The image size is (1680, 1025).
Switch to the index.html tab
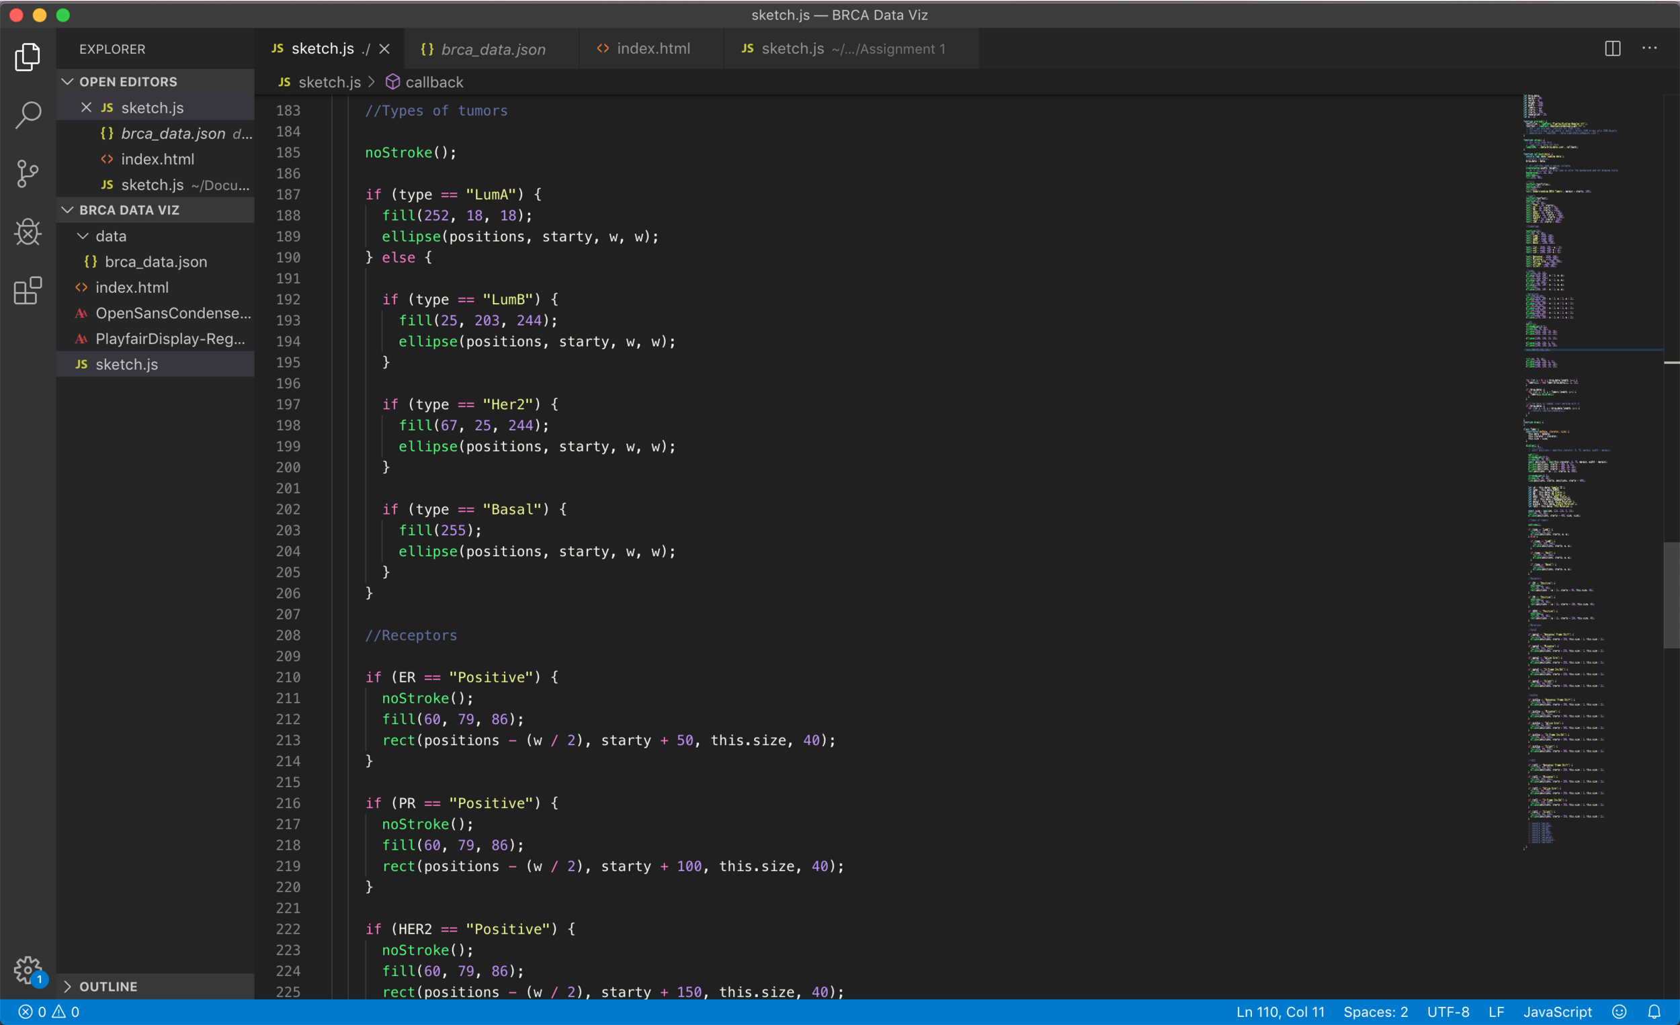click(653, 48)
